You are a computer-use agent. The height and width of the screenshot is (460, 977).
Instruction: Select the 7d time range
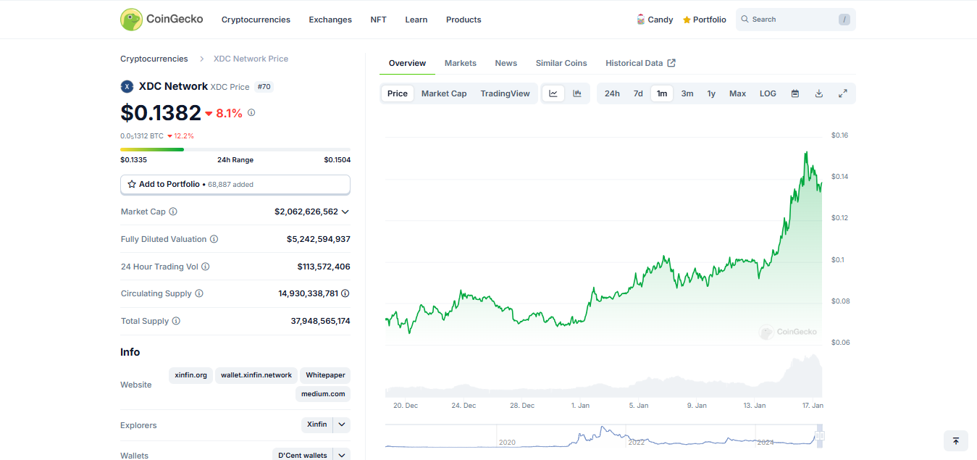click(638, 93)
